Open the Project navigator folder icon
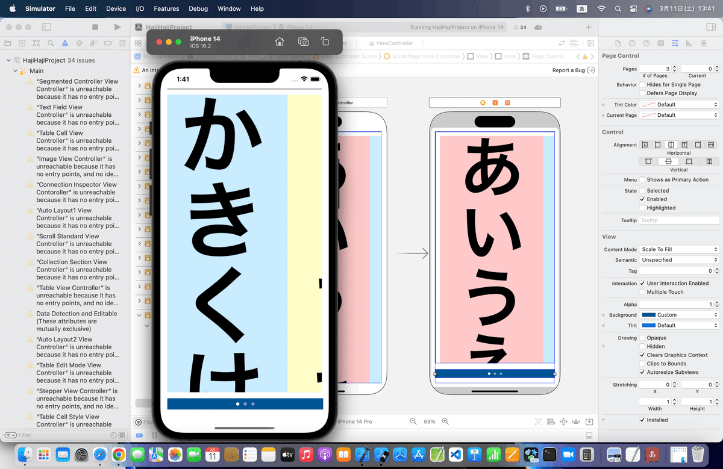Screen dimensions: 723x469 coord(8,43)
